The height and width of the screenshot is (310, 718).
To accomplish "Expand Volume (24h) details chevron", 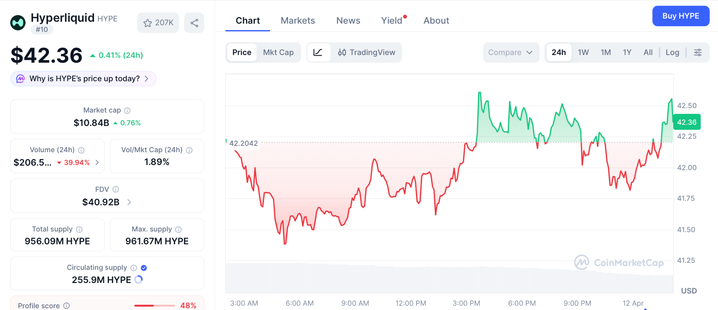I will [x=97, y=162].
